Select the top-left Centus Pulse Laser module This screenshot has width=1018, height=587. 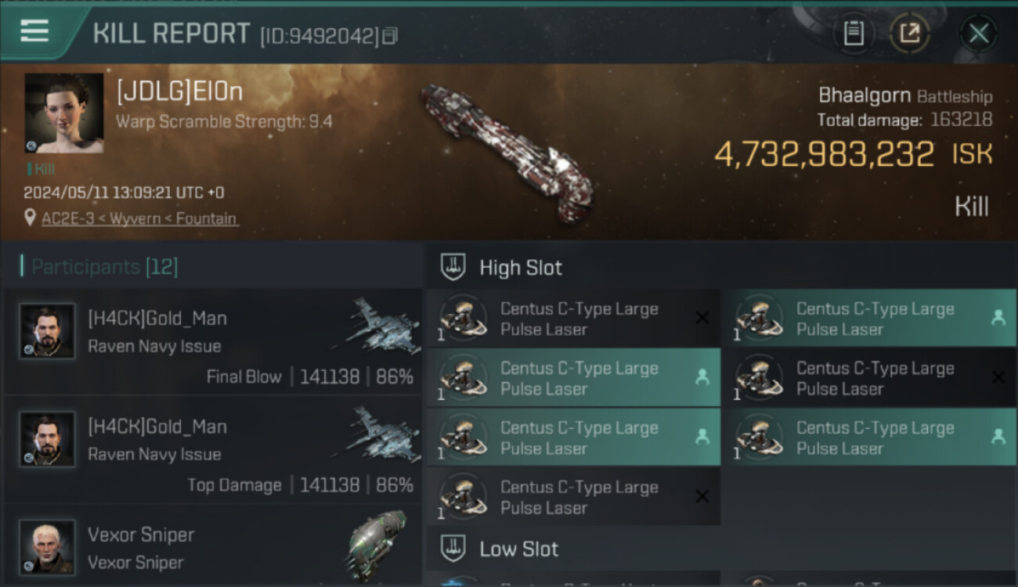coord(572,319)
